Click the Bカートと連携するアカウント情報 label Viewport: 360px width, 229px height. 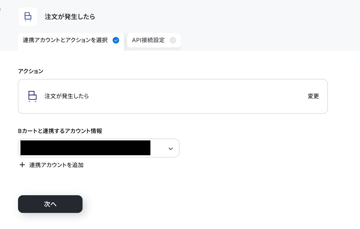[x=60, y=131]
